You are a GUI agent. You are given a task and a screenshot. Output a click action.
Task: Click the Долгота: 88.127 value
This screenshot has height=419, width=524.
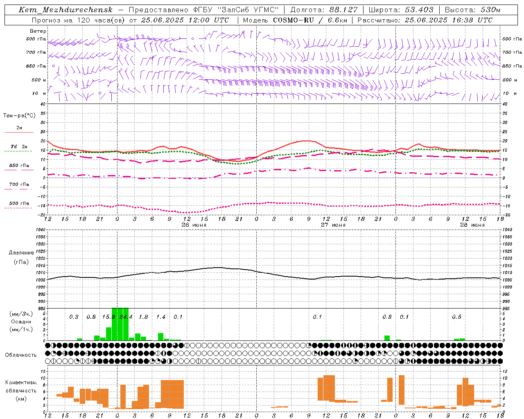(x=324, y=10)
